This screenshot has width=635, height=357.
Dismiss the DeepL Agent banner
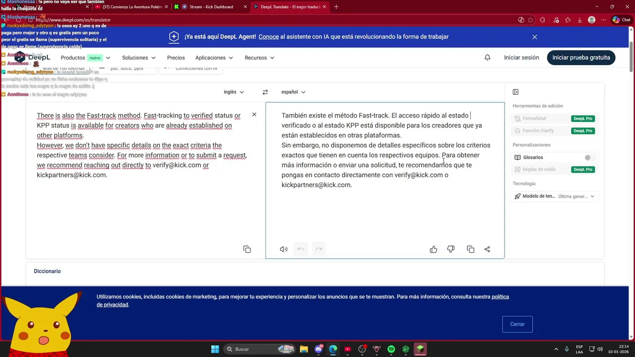pos(535,37)
